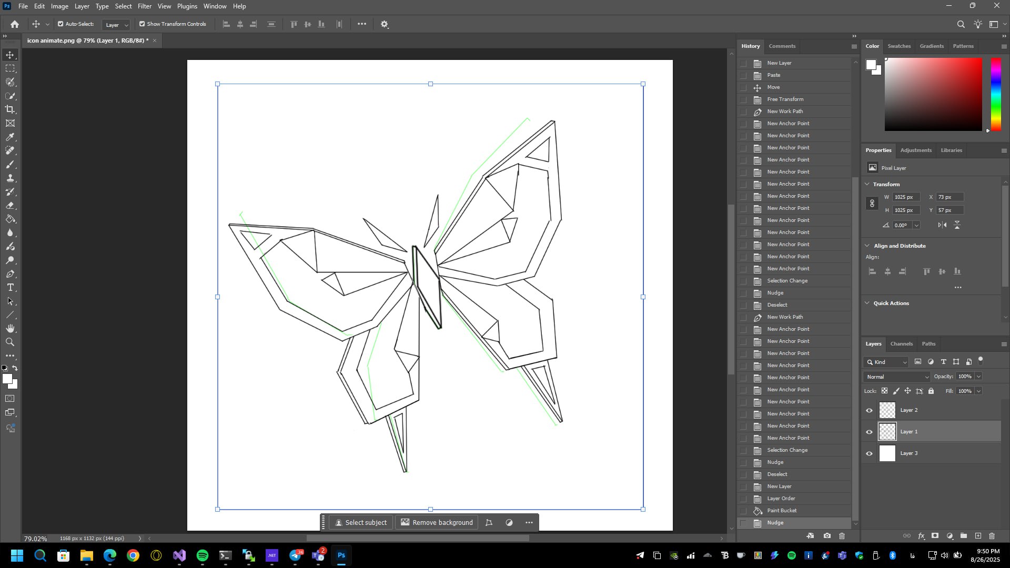Select the Eraser tool
The image size is (1010, 568).
click(x=10, y=206)
